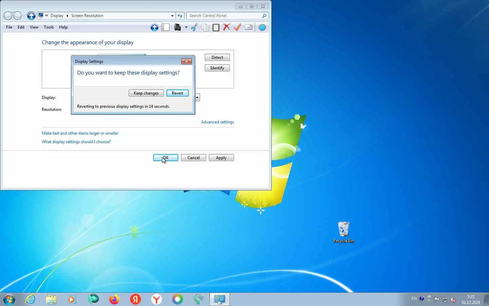Screen dimensions: 489x306
Task: Click the orange checkmark icon in the toolbar
Action: click(x=237, y=28)
